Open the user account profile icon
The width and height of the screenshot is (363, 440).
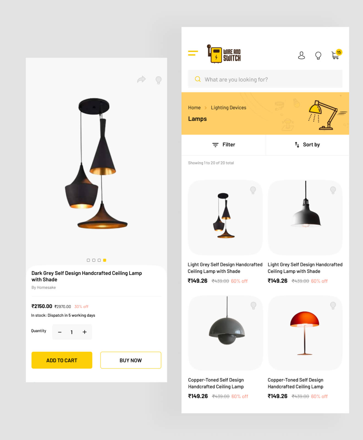coord(301,55)
